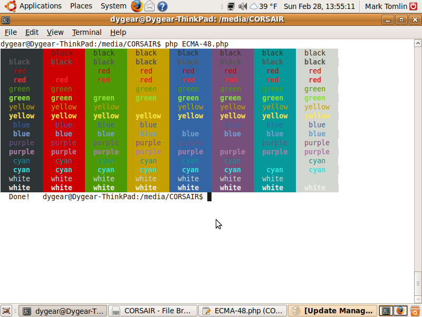Click the terminal scrollbar thumb
The image size is (422, 317).
point(418,283)
